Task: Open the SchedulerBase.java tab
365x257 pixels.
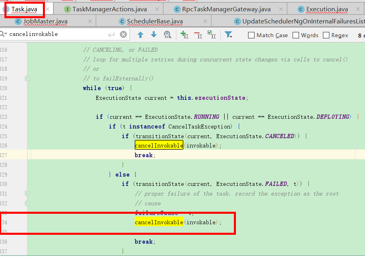Action: pos(155,21)
